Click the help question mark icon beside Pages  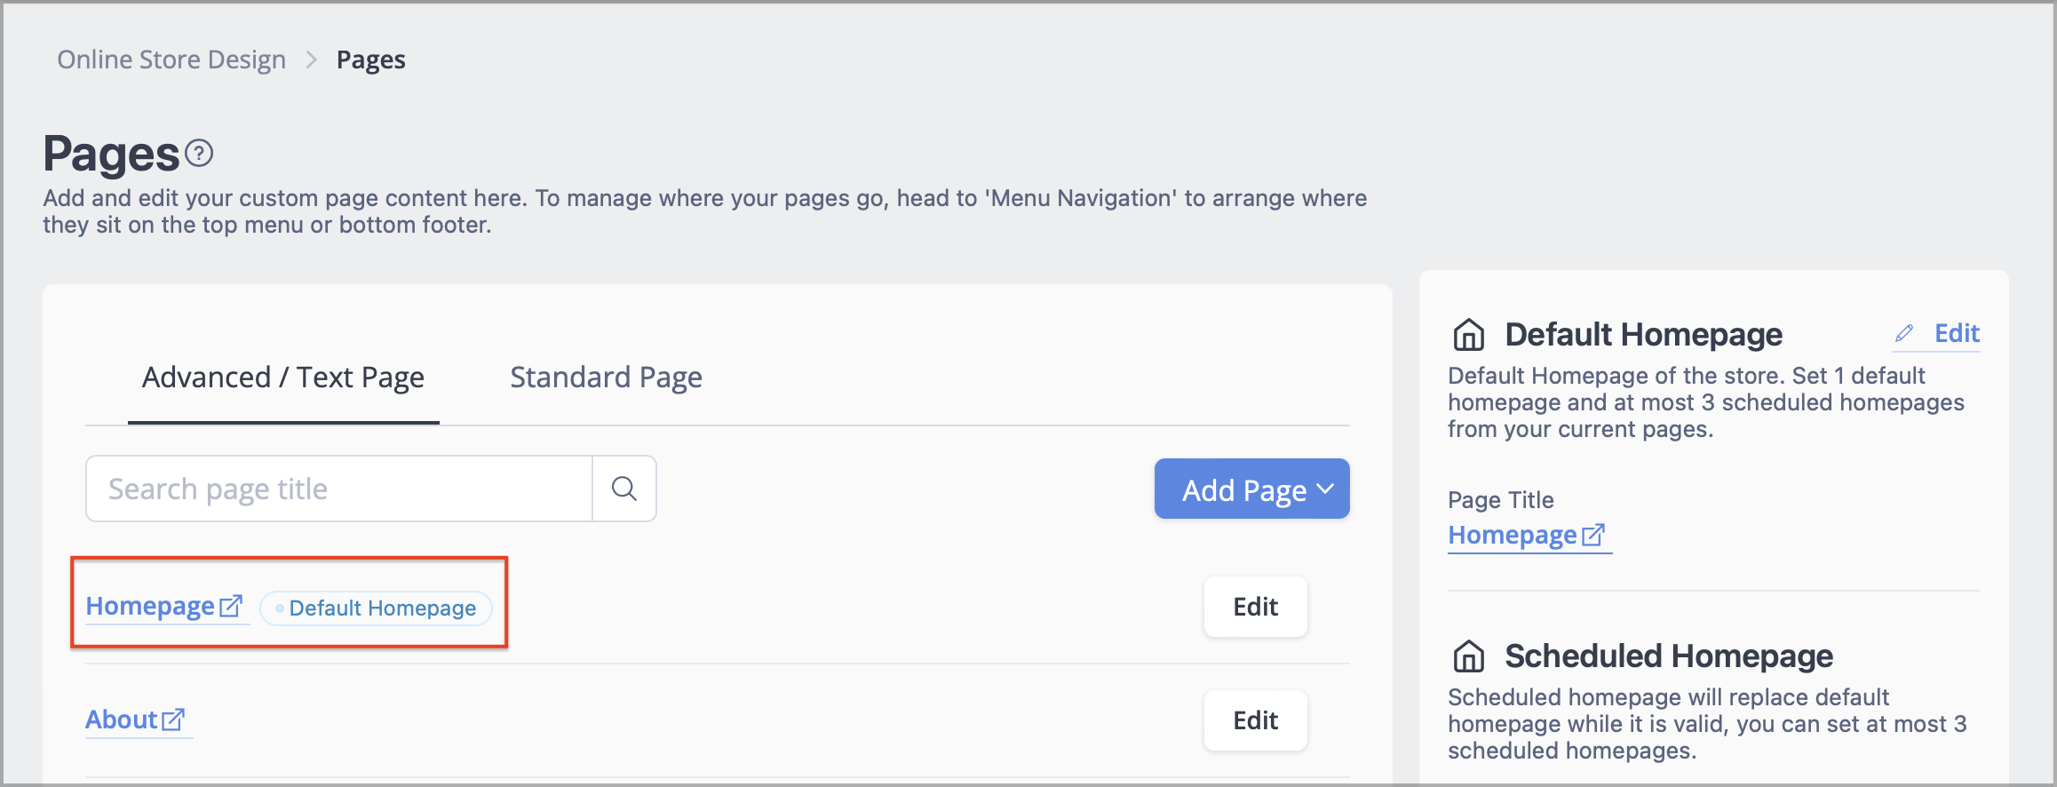click(x=199, y=154)
